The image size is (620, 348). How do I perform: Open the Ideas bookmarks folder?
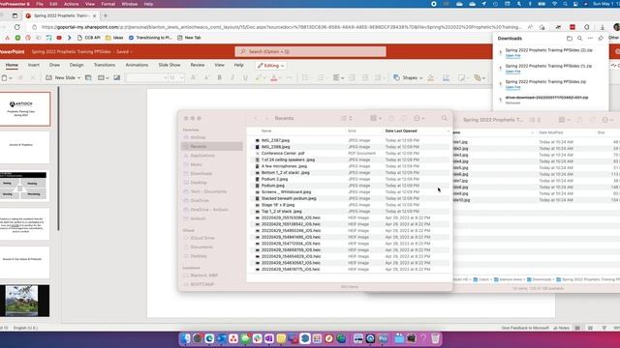point(114,38)
